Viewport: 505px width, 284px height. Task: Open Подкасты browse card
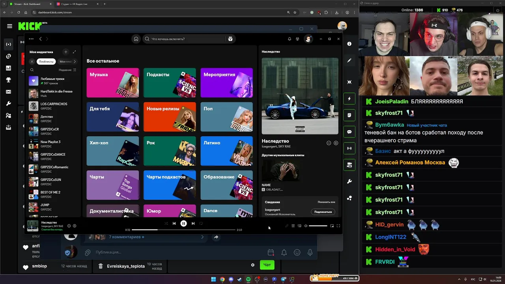click(170, 83)
